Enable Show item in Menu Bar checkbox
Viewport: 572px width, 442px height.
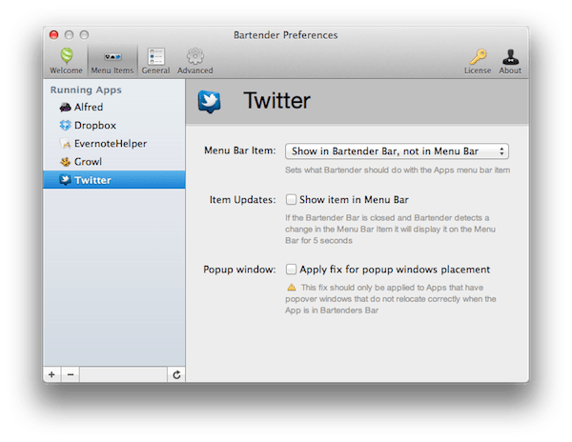point(291,200)
